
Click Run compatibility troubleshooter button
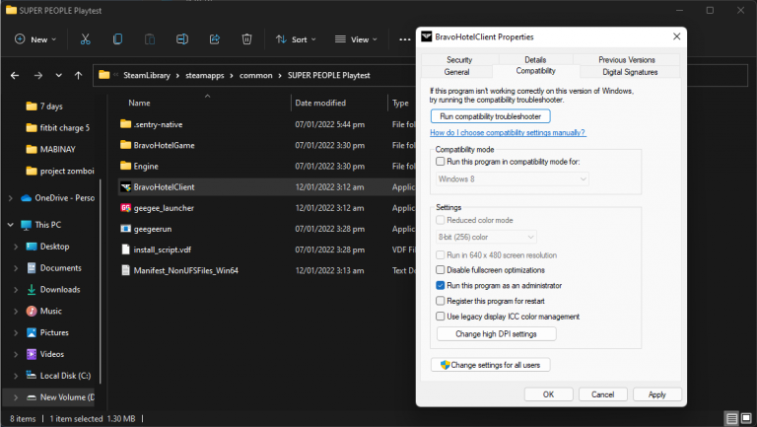491,116
